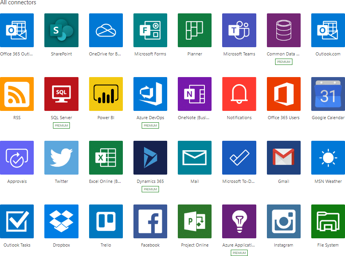Choose the Approvals connector icon
Screen dimensions: 345x256
click(17, 158)
